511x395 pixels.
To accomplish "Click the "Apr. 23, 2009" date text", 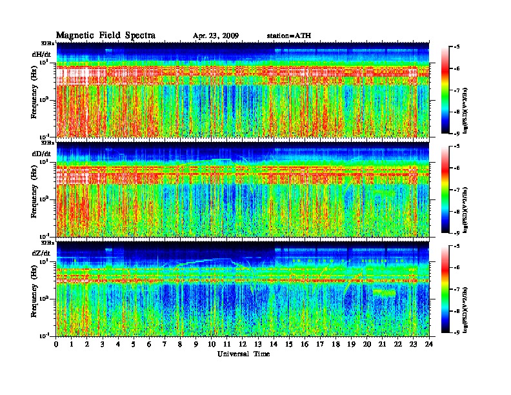I will click(215, 36).
